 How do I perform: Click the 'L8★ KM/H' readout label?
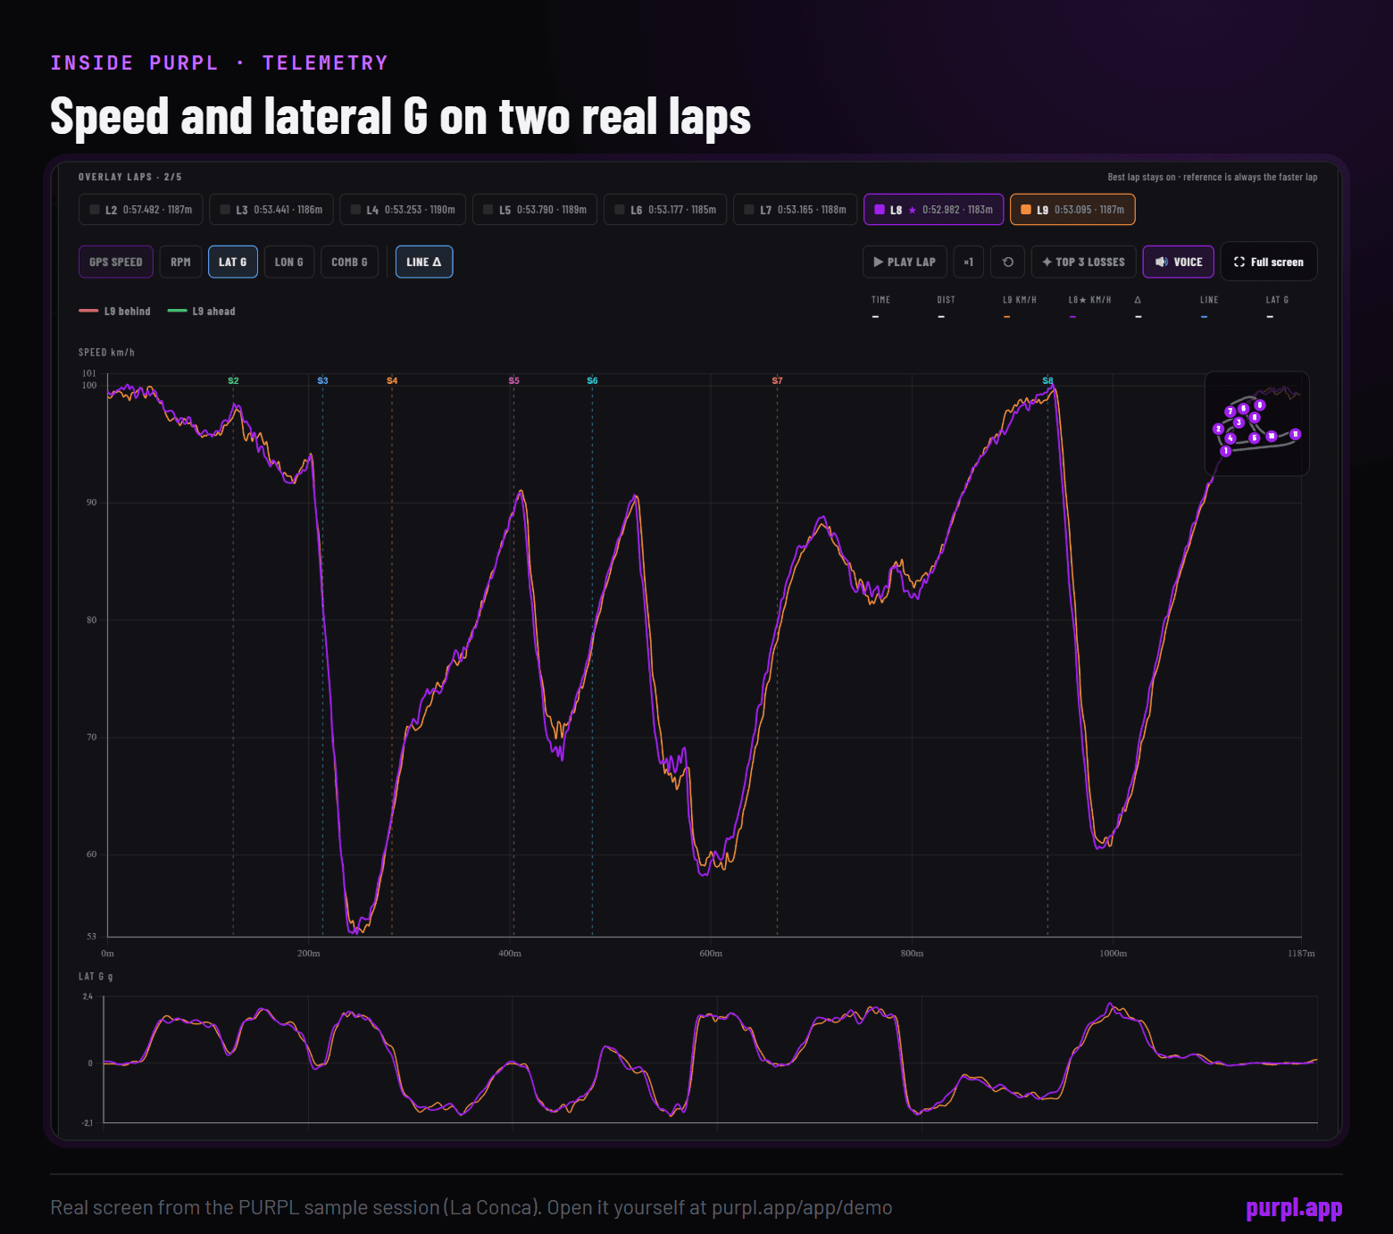pos(1089,300)
